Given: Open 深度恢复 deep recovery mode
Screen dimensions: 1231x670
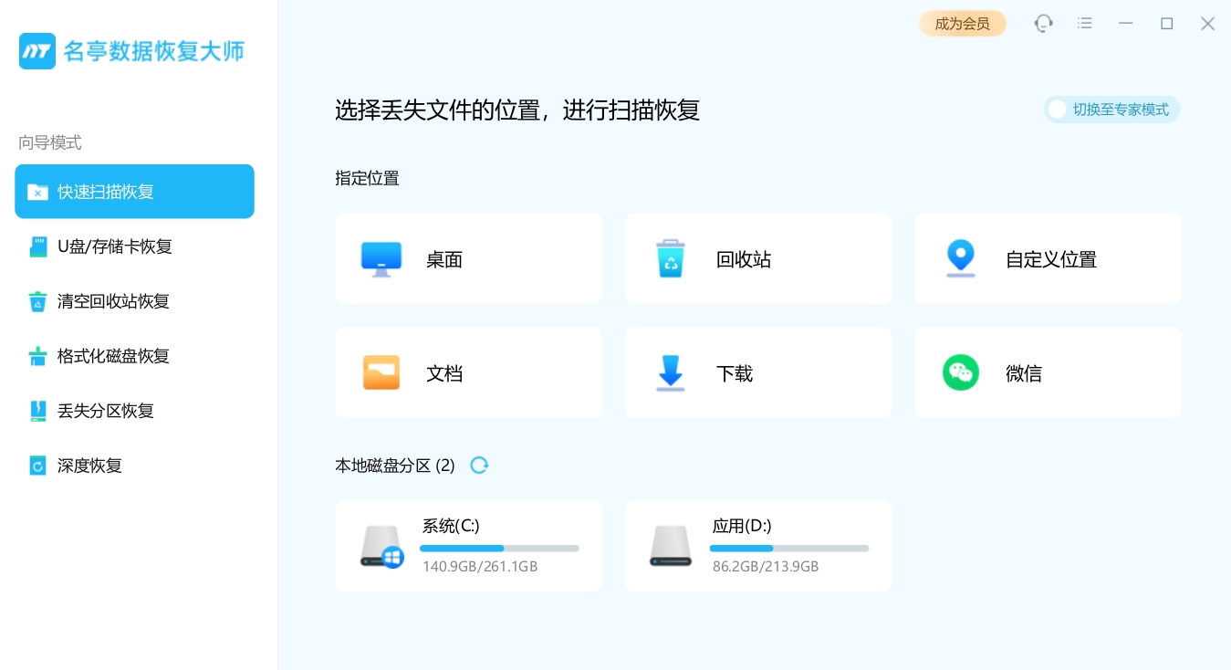Looking at the screenshot, I should pyautogui.click(x=134, y=466).
